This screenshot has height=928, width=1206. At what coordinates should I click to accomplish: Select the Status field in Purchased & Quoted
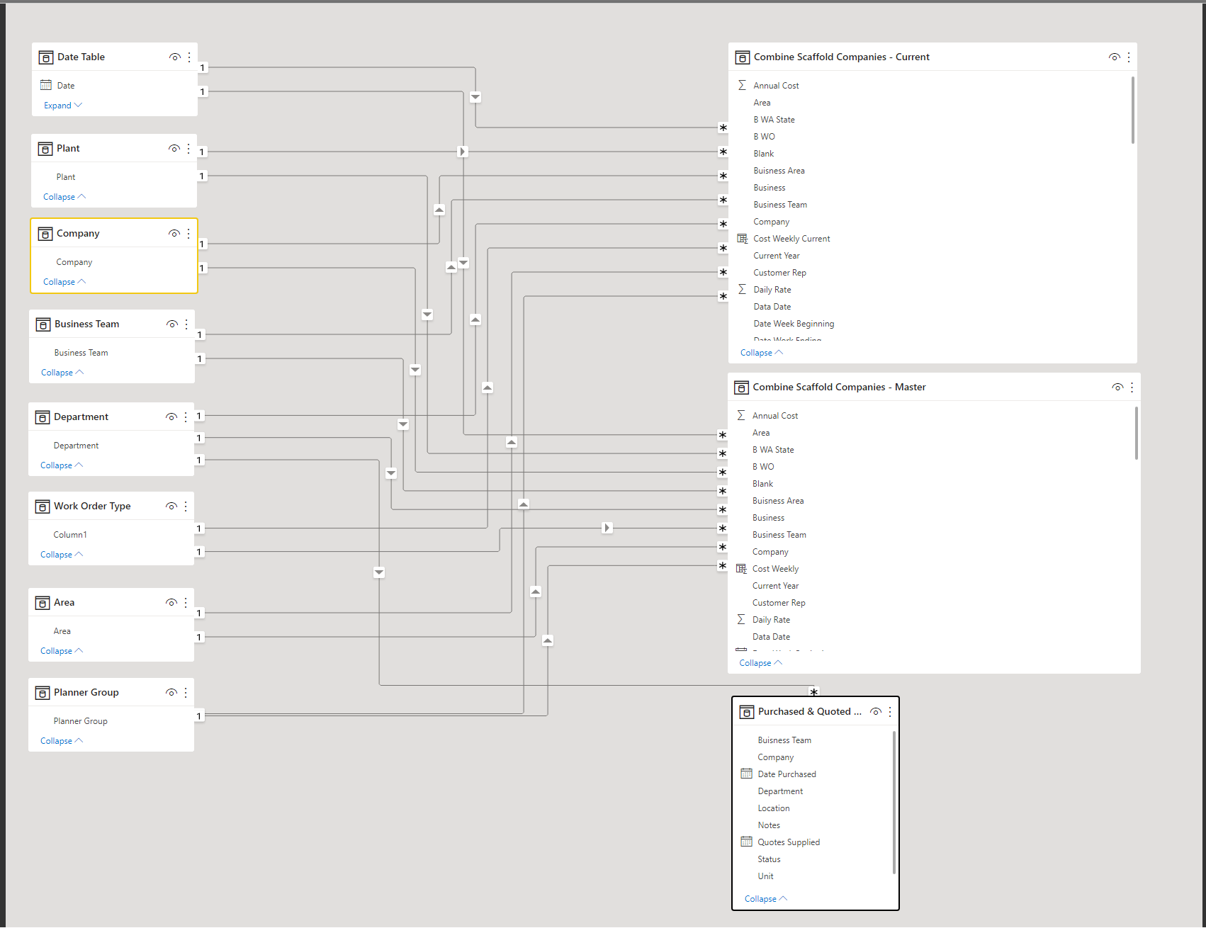click(769, 859)
